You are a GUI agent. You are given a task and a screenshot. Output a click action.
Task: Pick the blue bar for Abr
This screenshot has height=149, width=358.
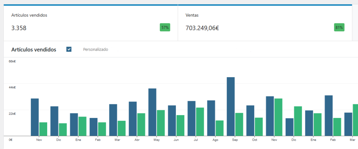tap(133, 119)
